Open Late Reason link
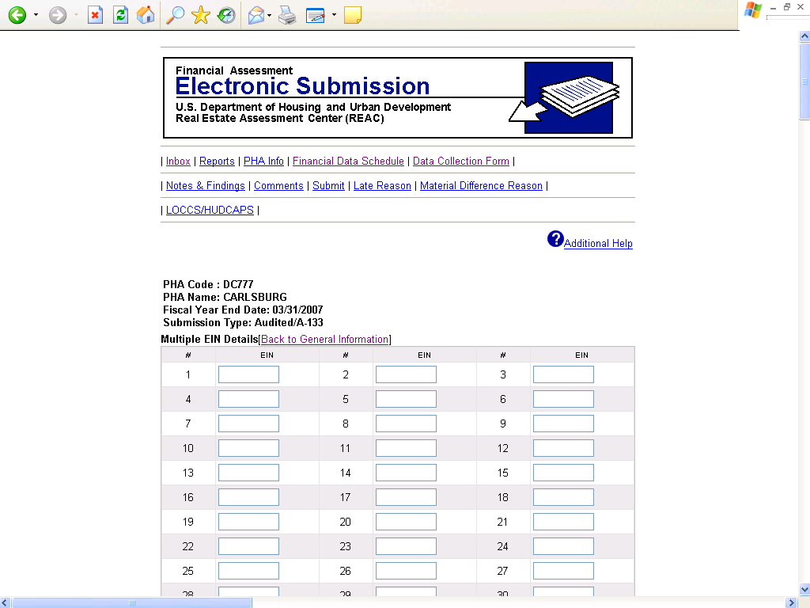 (x=382, y=185)
